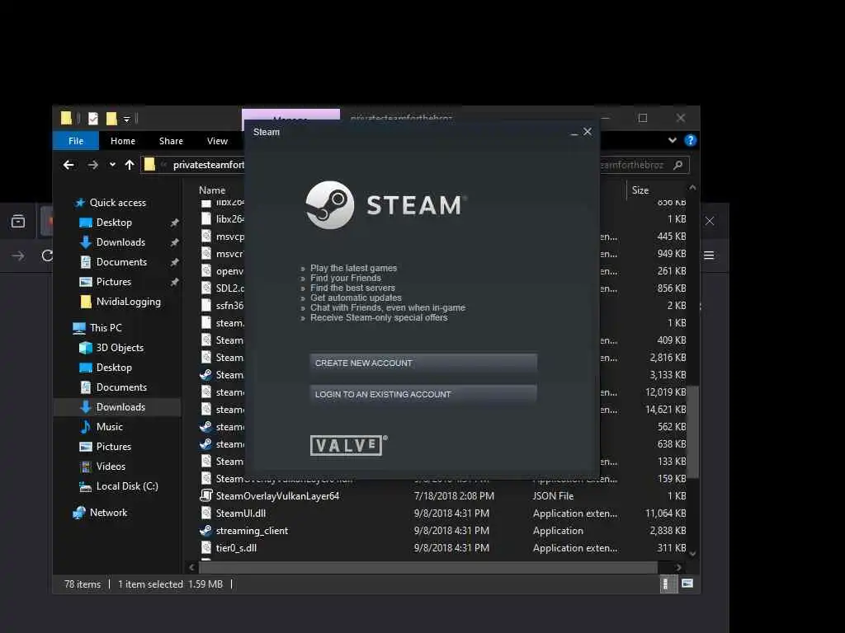
Task: Click the SteamOverlayVulkanLayer64 JSON file icon
Action: click(x=205, y=495)
